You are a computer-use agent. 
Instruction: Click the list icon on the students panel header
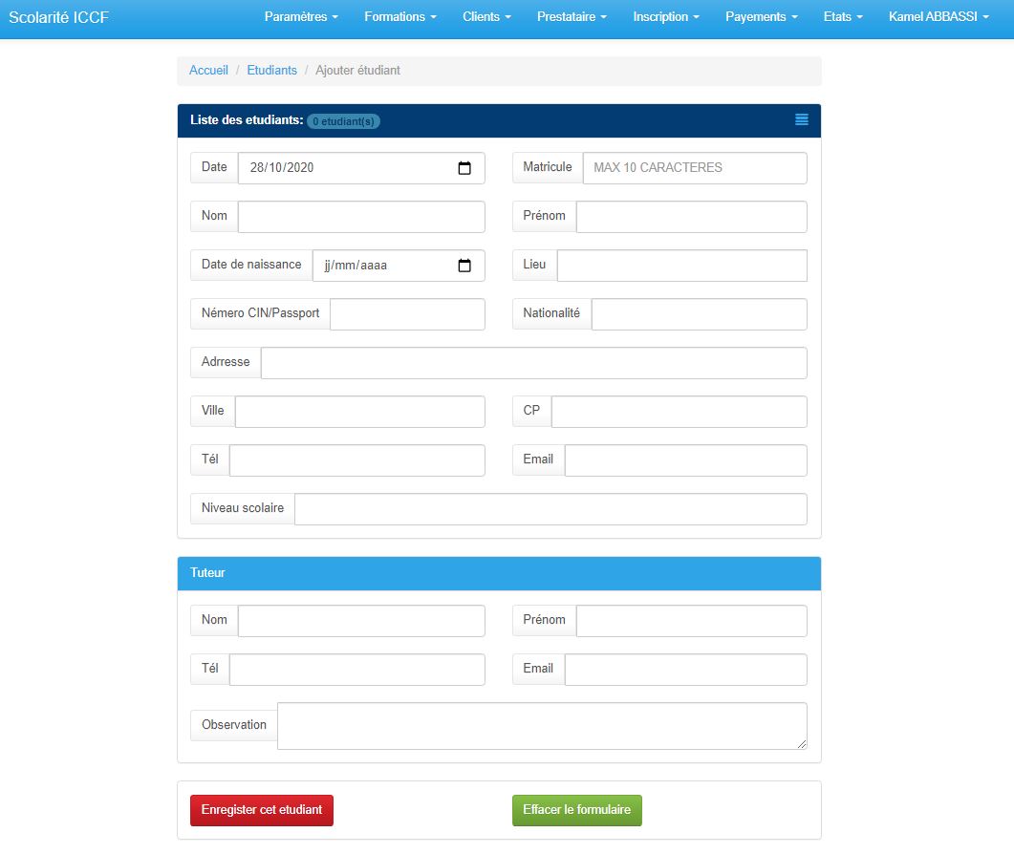pyautogui.click(x=801, y=120)
